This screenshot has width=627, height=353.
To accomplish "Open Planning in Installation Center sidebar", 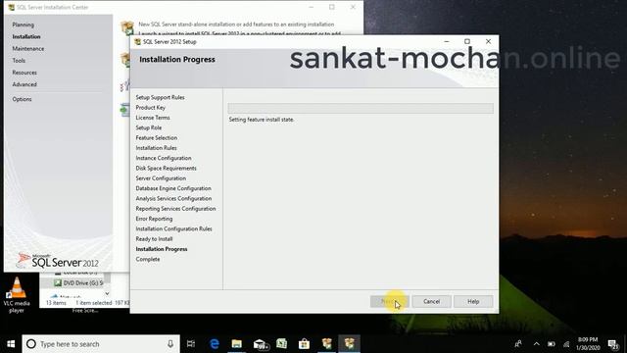I will [x=23, y=25].
